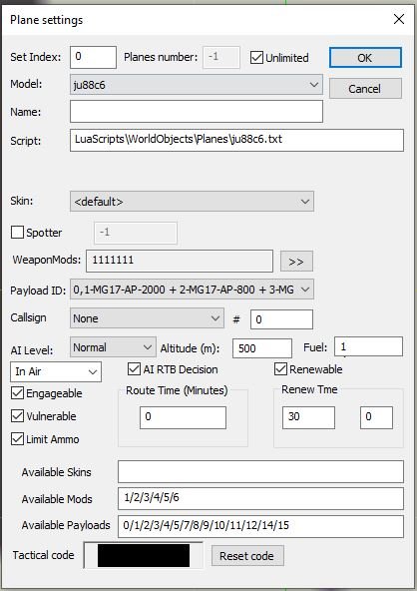Click the black Tactical code swatch

pos(144,555)
